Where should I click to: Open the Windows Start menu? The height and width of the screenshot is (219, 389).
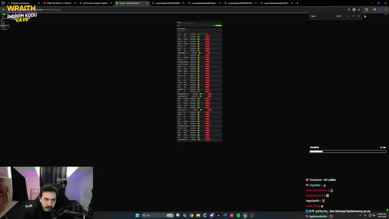coord(137,215)
